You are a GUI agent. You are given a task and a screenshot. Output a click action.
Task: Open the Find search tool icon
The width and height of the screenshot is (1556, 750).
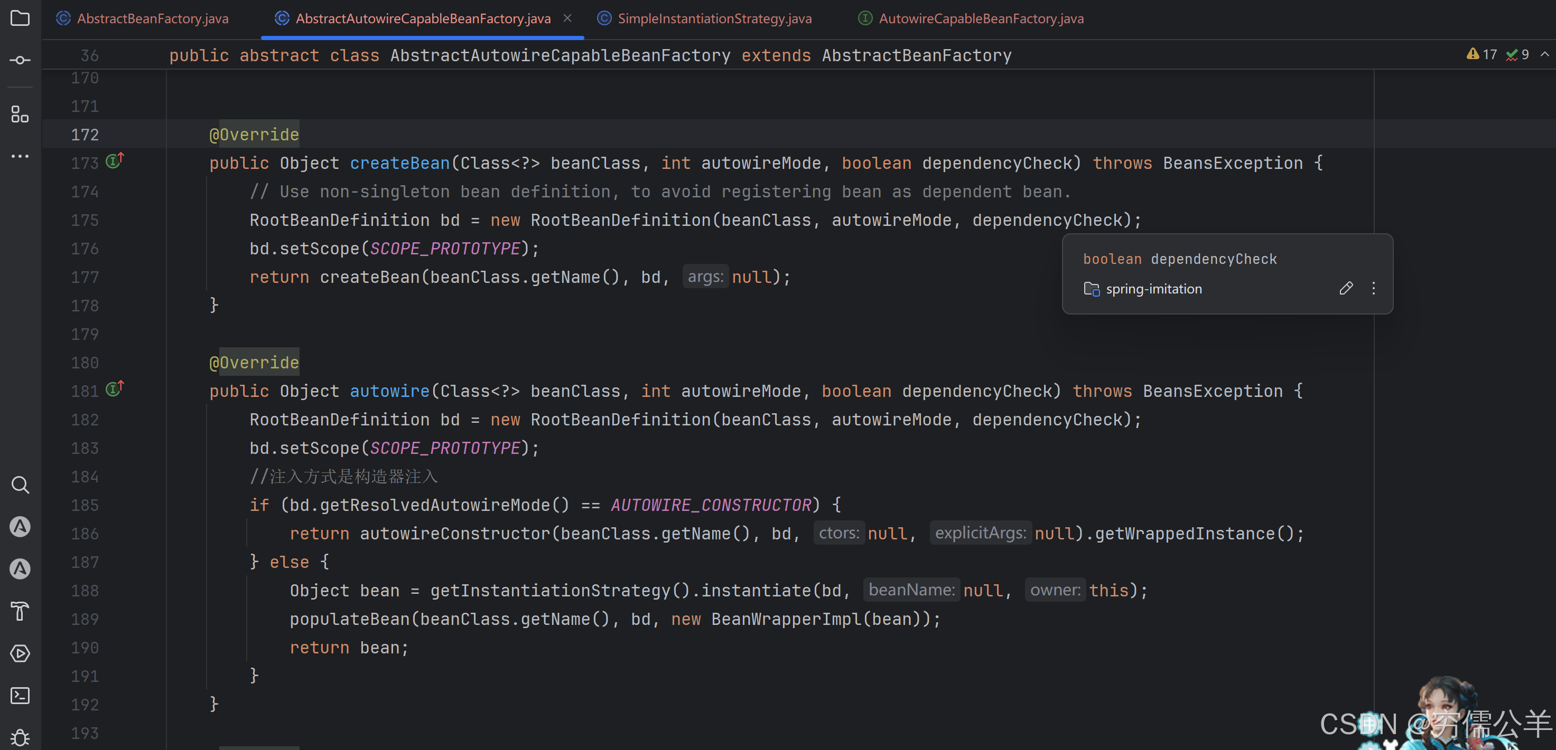[x=20, y=485]
